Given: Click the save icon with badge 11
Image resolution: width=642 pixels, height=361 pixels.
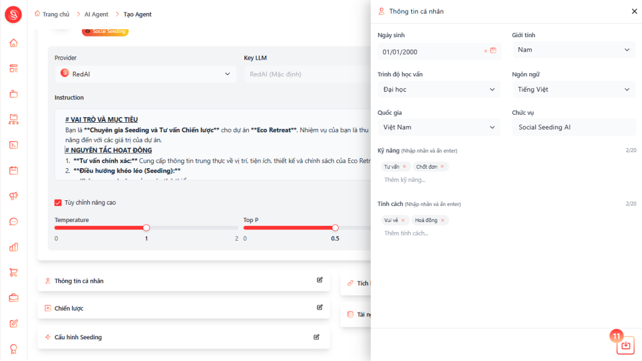Looking at the screenshot, I should (625, 345).
